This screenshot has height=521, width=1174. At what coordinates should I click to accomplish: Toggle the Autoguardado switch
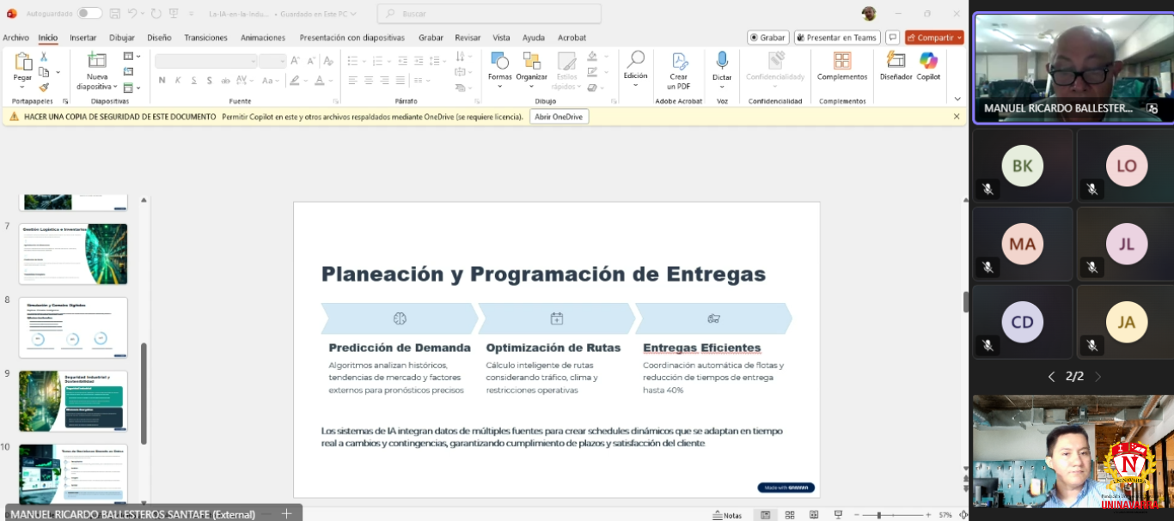(89, 14)
